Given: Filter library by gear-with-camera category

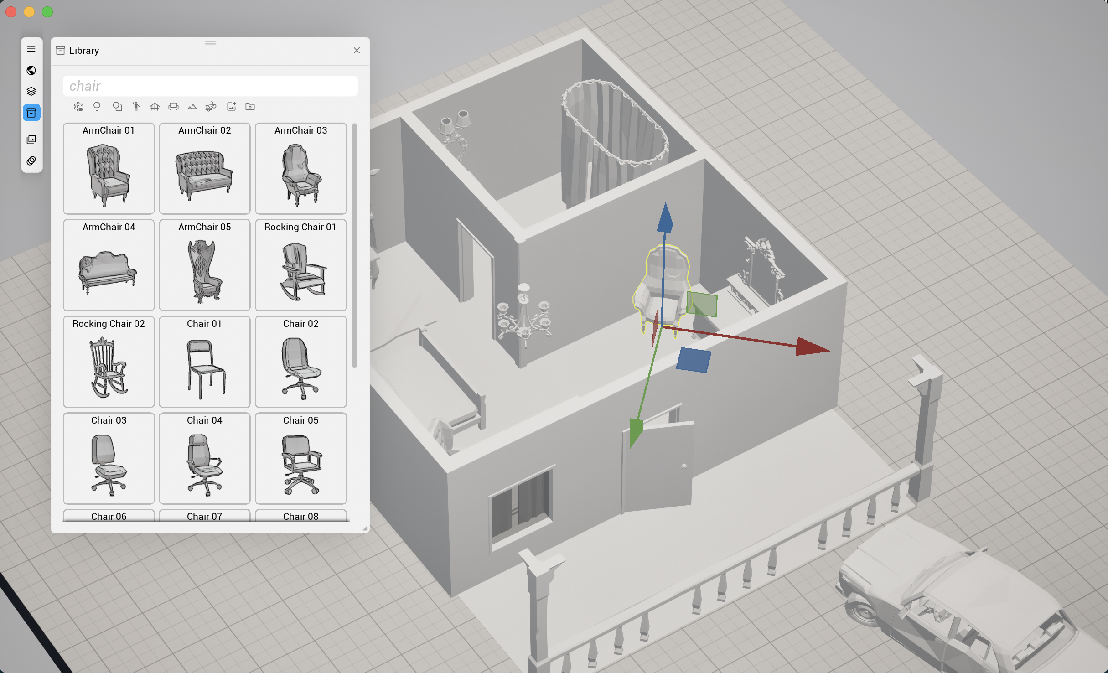Looking at the screenshot, I should click(78, 107).
